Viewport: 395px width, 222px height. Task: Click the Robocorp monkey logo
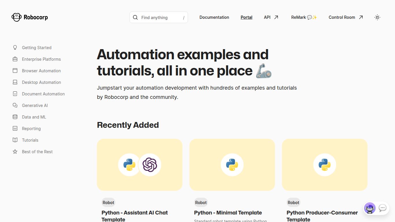(x=16, y=17)
